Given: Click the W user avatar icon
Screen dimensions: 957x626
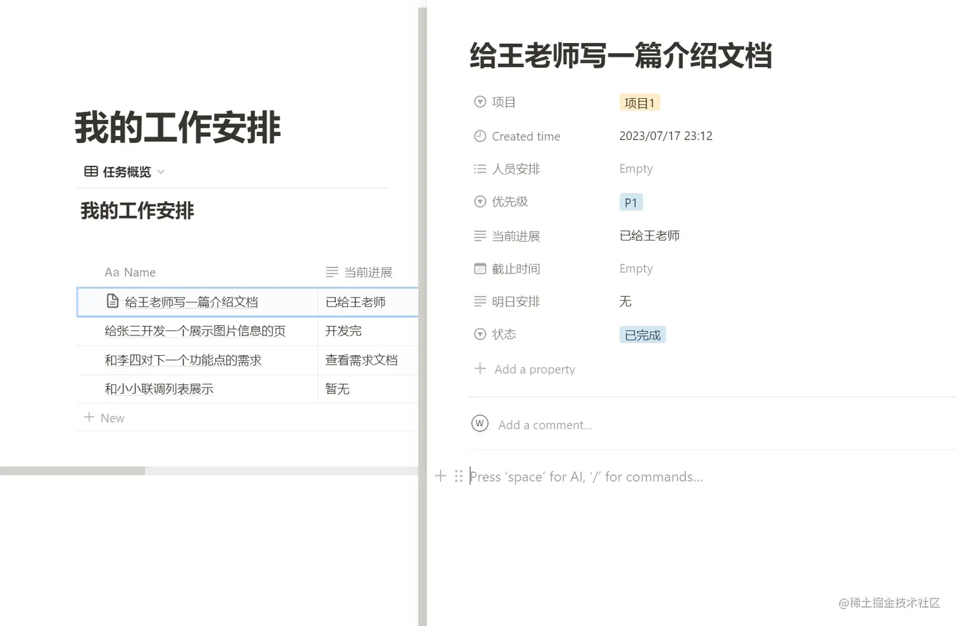Looking at the screenshot, I should [x=480, y=423].
